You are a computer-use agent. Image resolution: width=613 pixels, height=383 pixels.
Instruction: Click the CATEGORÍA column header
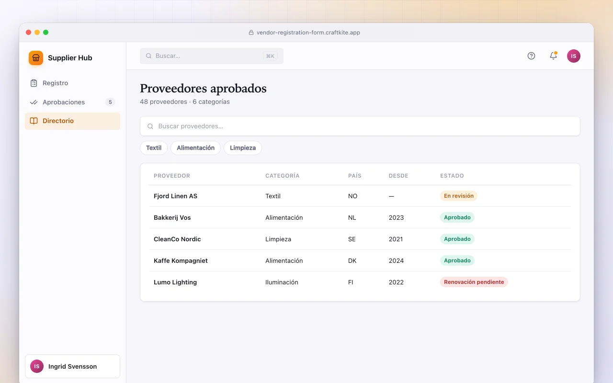coord(283,176)
